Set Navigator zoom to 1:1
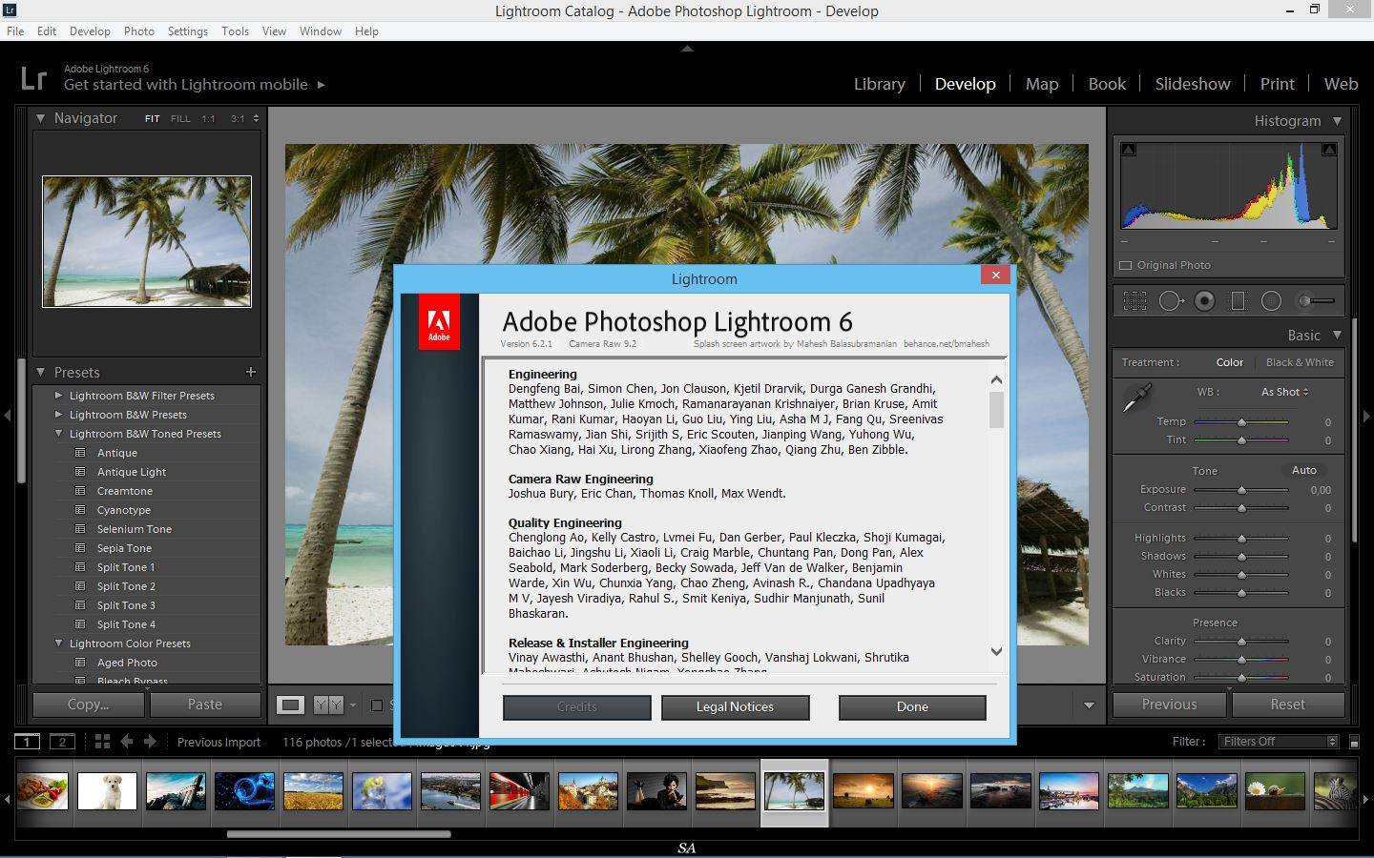Viewport: 1374px width, 858px height. (x=208, y=119)
